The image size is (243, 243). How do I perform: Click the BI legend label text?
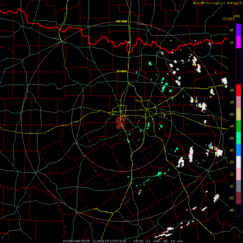(232, 198)
